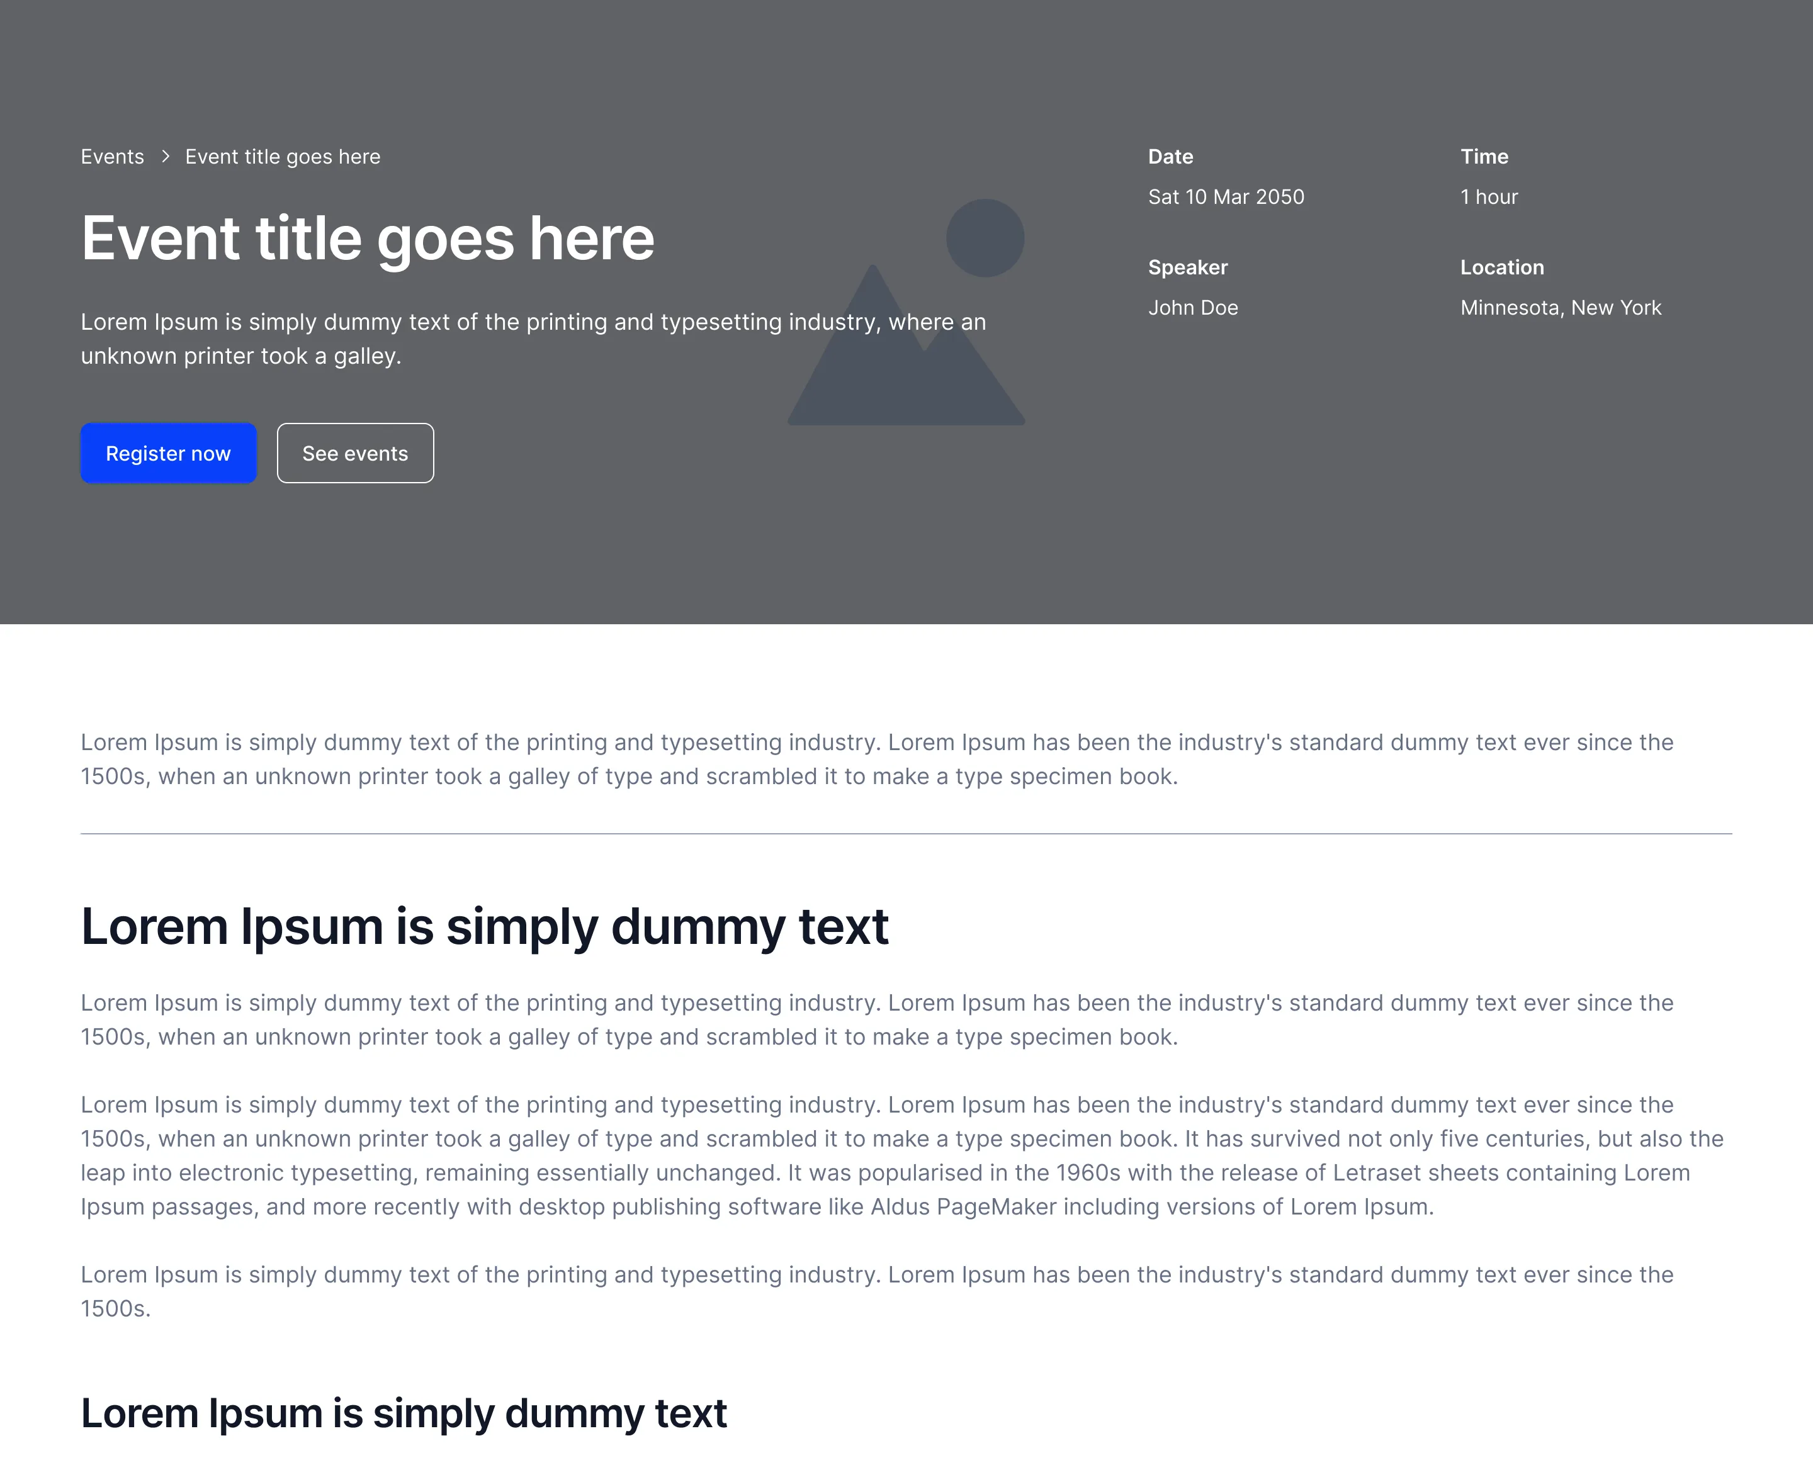The image size is (1813, 1470).
Task: Select the Speaker label
Action: 1188,267
